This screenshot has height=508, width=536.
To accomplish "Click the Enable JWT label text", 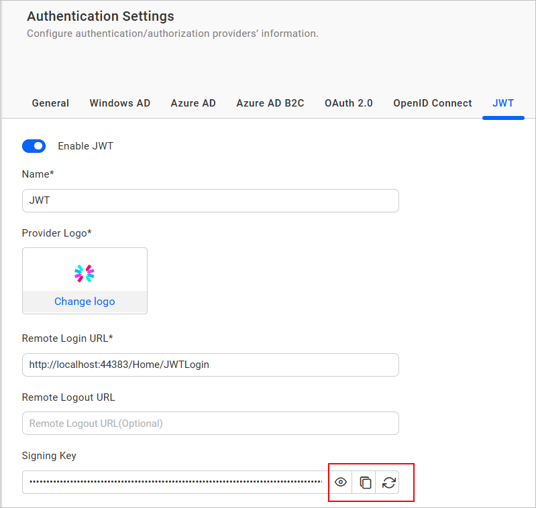I will 86,146.
